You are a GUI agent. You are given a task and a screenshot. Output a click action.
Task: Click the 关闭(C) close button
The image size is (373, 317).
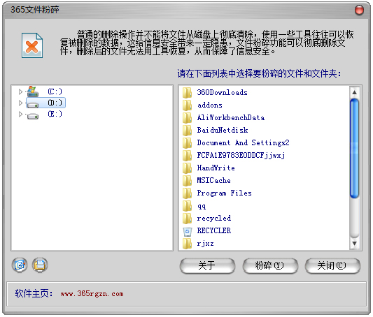pos(332,266)
